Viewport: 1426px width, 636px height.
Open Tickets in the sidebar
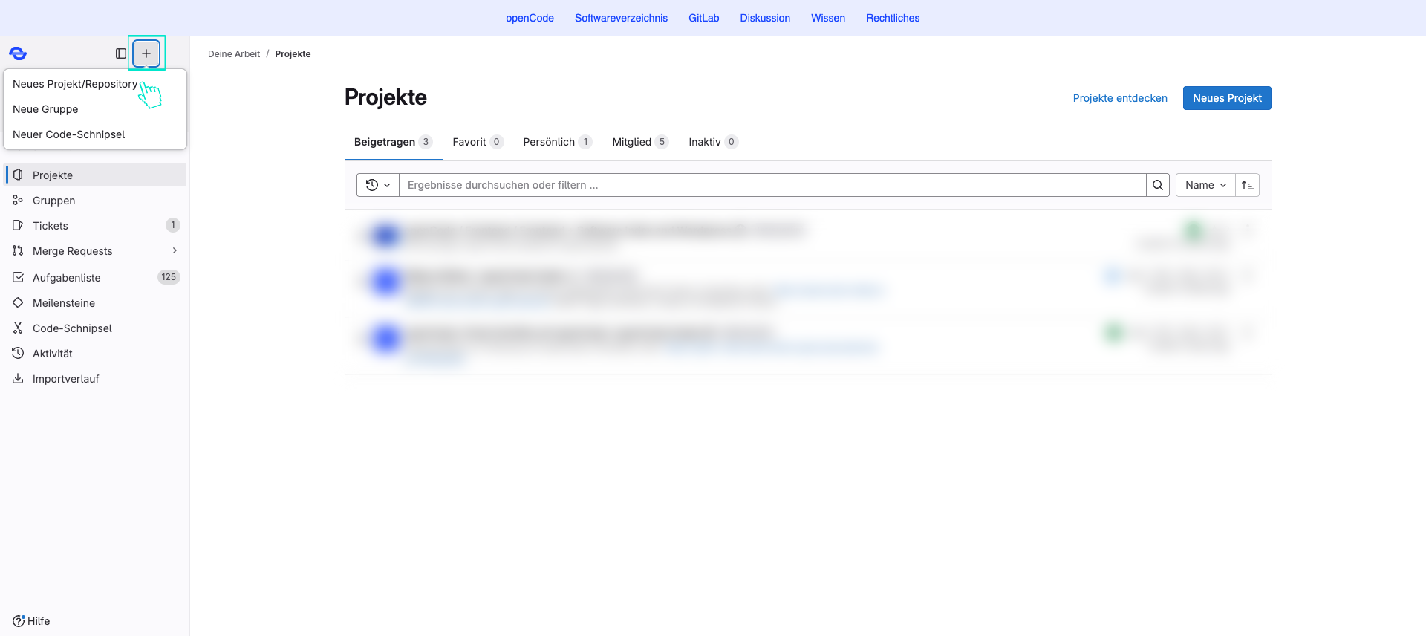51,226
